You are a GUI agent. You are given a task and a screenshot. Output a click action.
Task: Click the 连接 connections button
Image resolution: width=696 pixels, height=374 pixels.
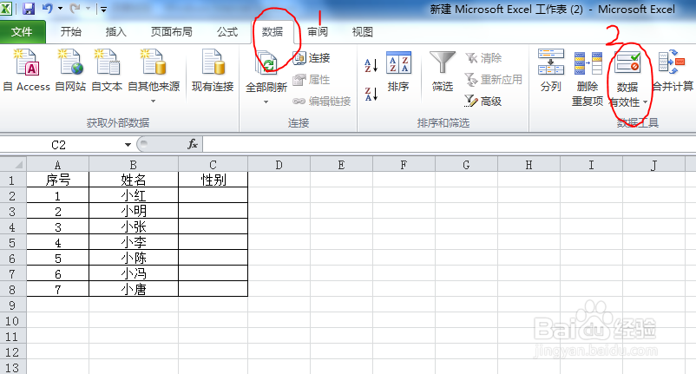[312, 57]
